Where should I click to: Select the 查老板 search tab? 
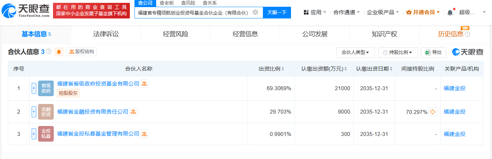tap(166, 3)
